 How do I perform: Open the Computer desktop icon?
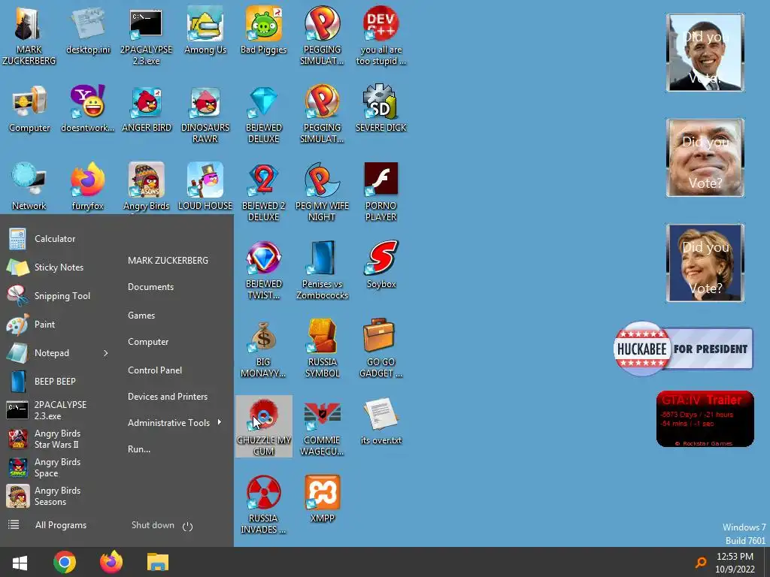pyautogui.click(x=29, y=109)
